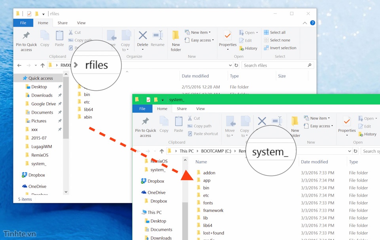This screenshot has width=380, height=240.
Task: Open the View tab in system_ window
Action: (x=201, y=109)
